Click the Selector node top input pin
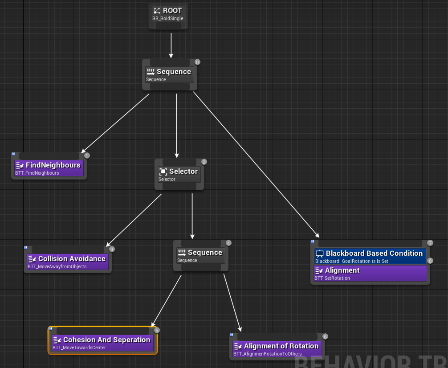 pyautogui.click(x=179, y=162)
